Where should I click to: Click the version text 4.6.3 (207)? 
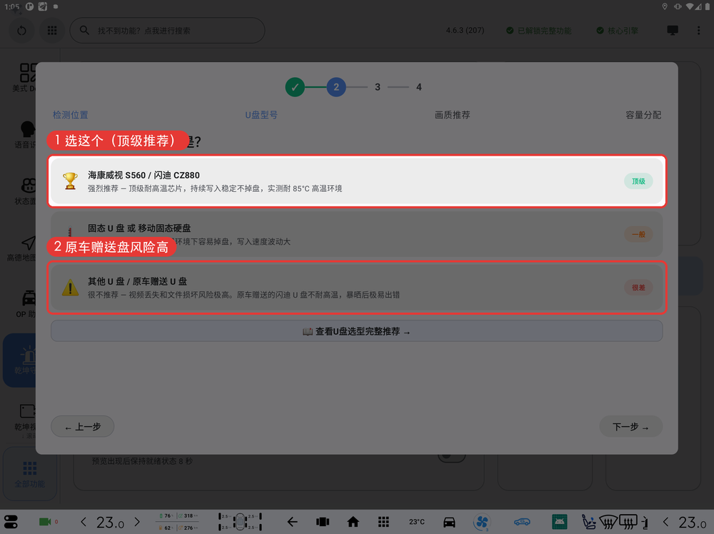pyautogui.click(x=465, y=31)
